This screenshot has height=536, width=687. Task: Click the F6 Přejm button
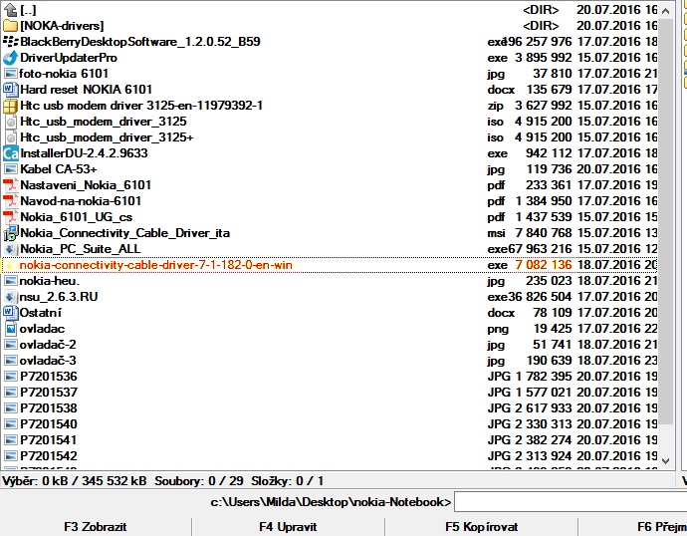633,527
